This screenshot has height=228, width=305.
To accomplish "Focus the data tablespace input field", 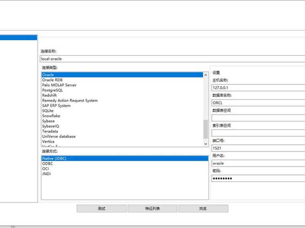I will pos(258,118).
